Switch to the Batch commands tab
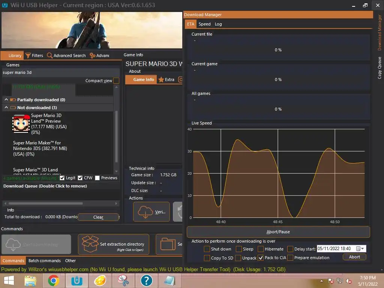Screen dimensions: 384x288 tap(45, 261)
